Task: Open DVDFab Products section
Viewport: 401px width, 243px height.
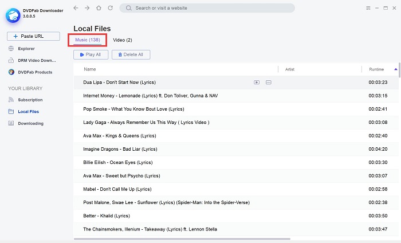Action: point(35,72)
